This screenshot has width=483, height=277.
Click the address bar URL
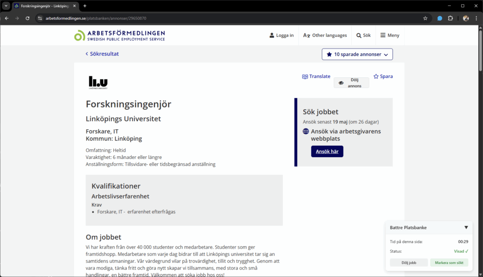click(96, 18)
